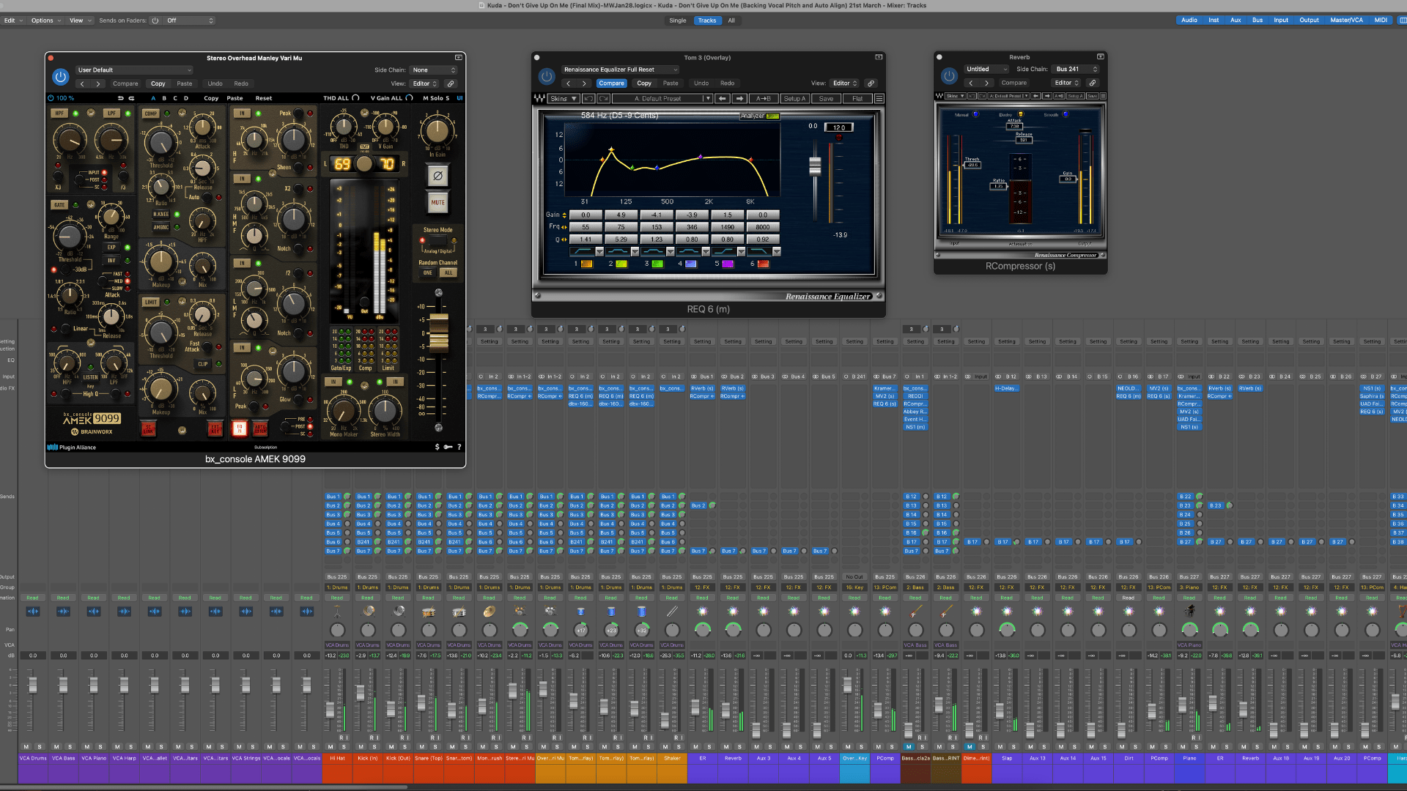
Task: Click previous preset left-arrow in Waves EQ toolbar
Action: 723,98
